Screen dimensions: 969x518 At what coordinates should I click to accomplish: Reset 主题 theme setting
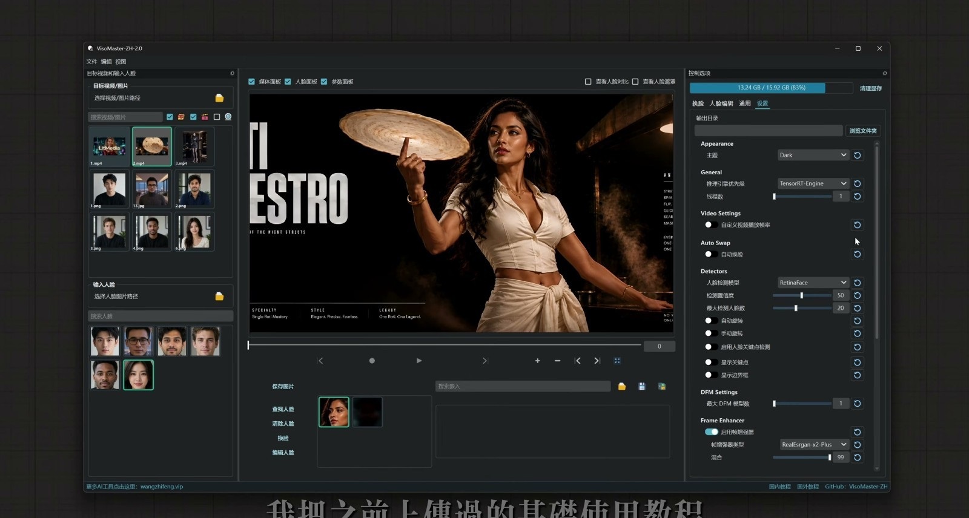tap(858, 156)
